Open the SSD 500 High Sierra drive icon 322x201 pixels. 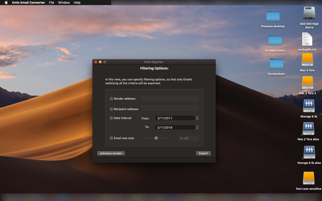pos(309,14)
